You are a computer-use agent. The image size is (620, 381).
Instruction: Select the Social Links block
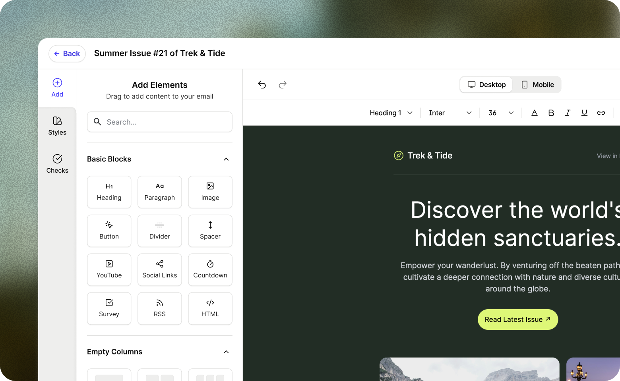tap(160, 270)
